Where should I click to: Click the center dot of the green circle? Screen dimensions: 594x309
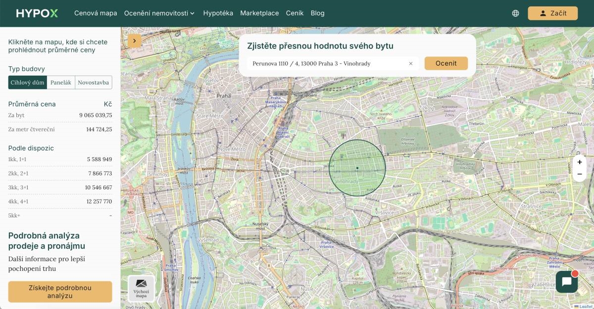(x=357, y=168)
